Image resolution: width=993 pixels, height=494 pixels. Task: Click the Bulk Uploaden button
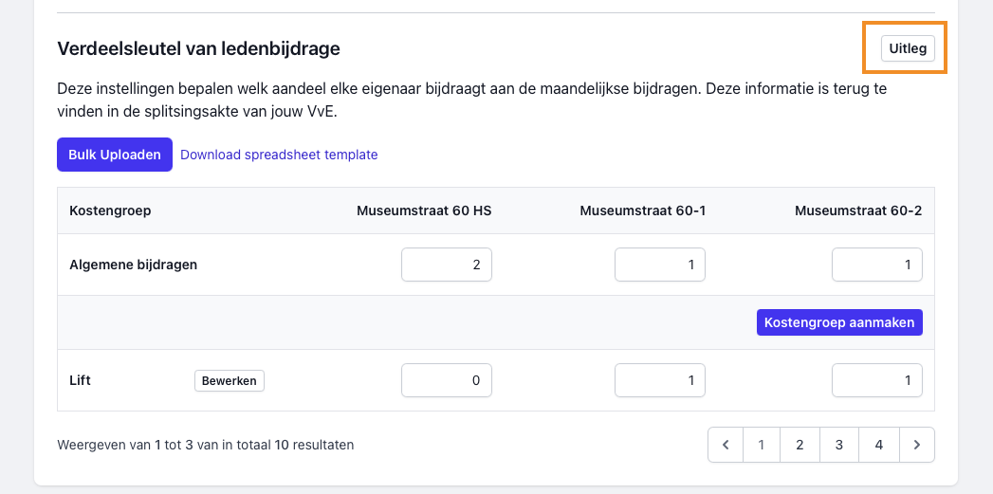(x=115, y=155)
